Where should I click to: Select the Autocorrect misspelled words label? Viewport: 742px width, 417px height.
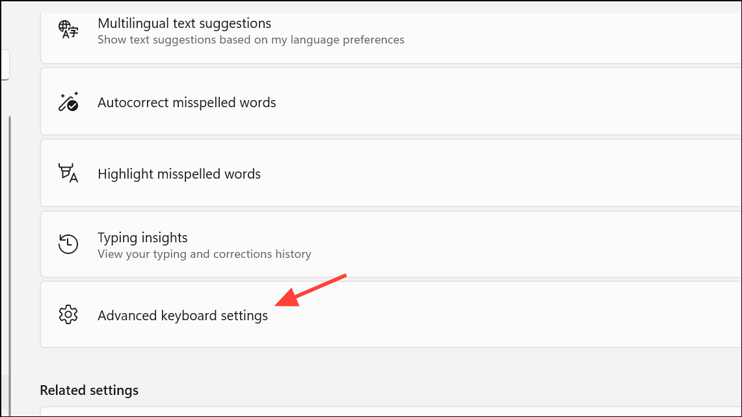pyautogui.click(x=187, y=103)
